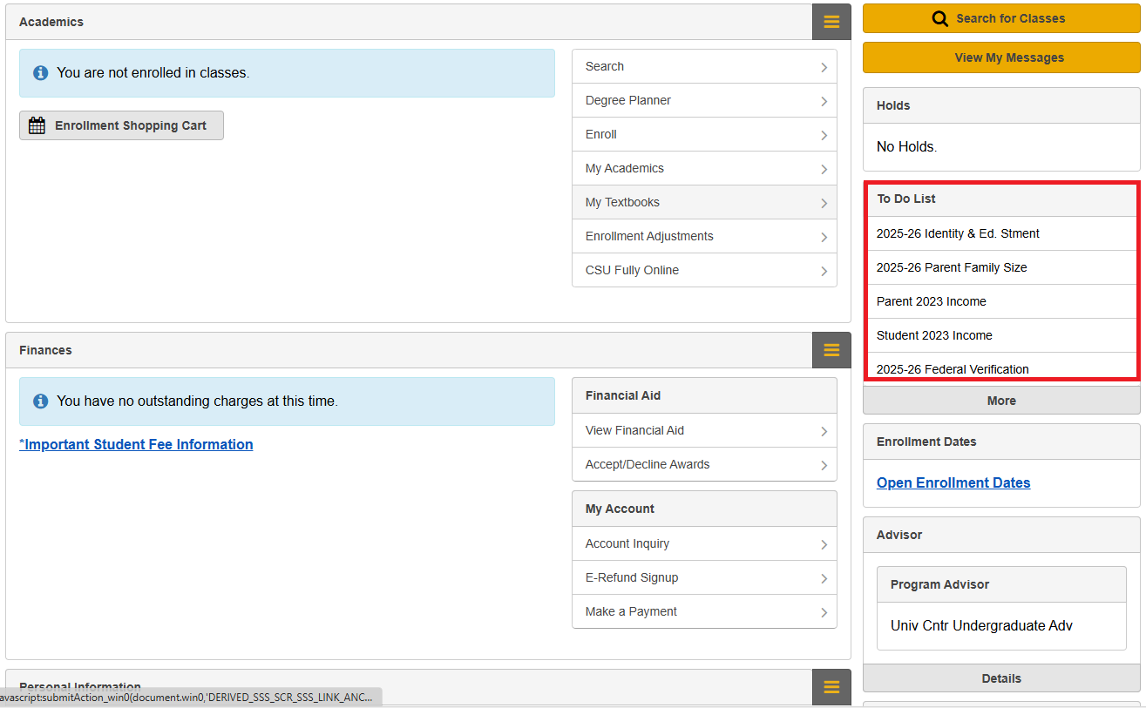
Task: Open the Finances section hamburger menu
Action: click(x=831, y=350)
